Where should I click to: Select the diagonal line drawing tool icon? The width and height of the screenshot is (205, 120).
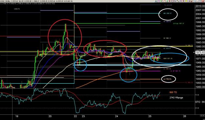pos(178,1)
